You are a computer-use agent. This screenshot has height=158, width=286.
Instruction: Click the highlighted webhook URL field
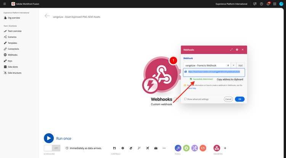click(214, 72)
